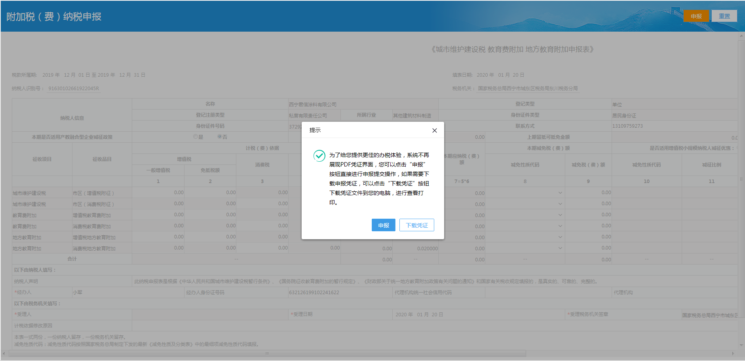
Task: Click the 消费税教育费附加 row label
Action: 92,227
